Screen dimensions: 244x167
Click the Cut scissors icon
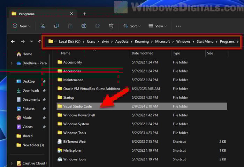[43, 26]
